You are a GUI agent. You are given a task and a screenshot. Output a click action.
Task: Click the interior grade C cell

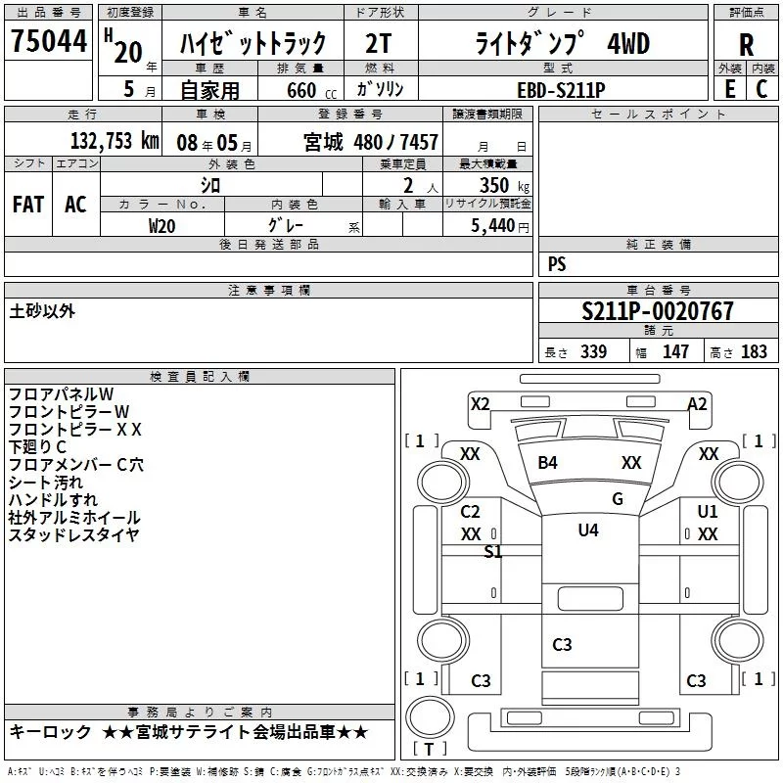pyautogui.click(x=762, y=88)
